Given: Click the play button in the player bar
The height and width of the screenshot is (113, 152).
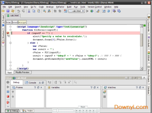Looking at the screenshot, I should (x=83, y=111).
